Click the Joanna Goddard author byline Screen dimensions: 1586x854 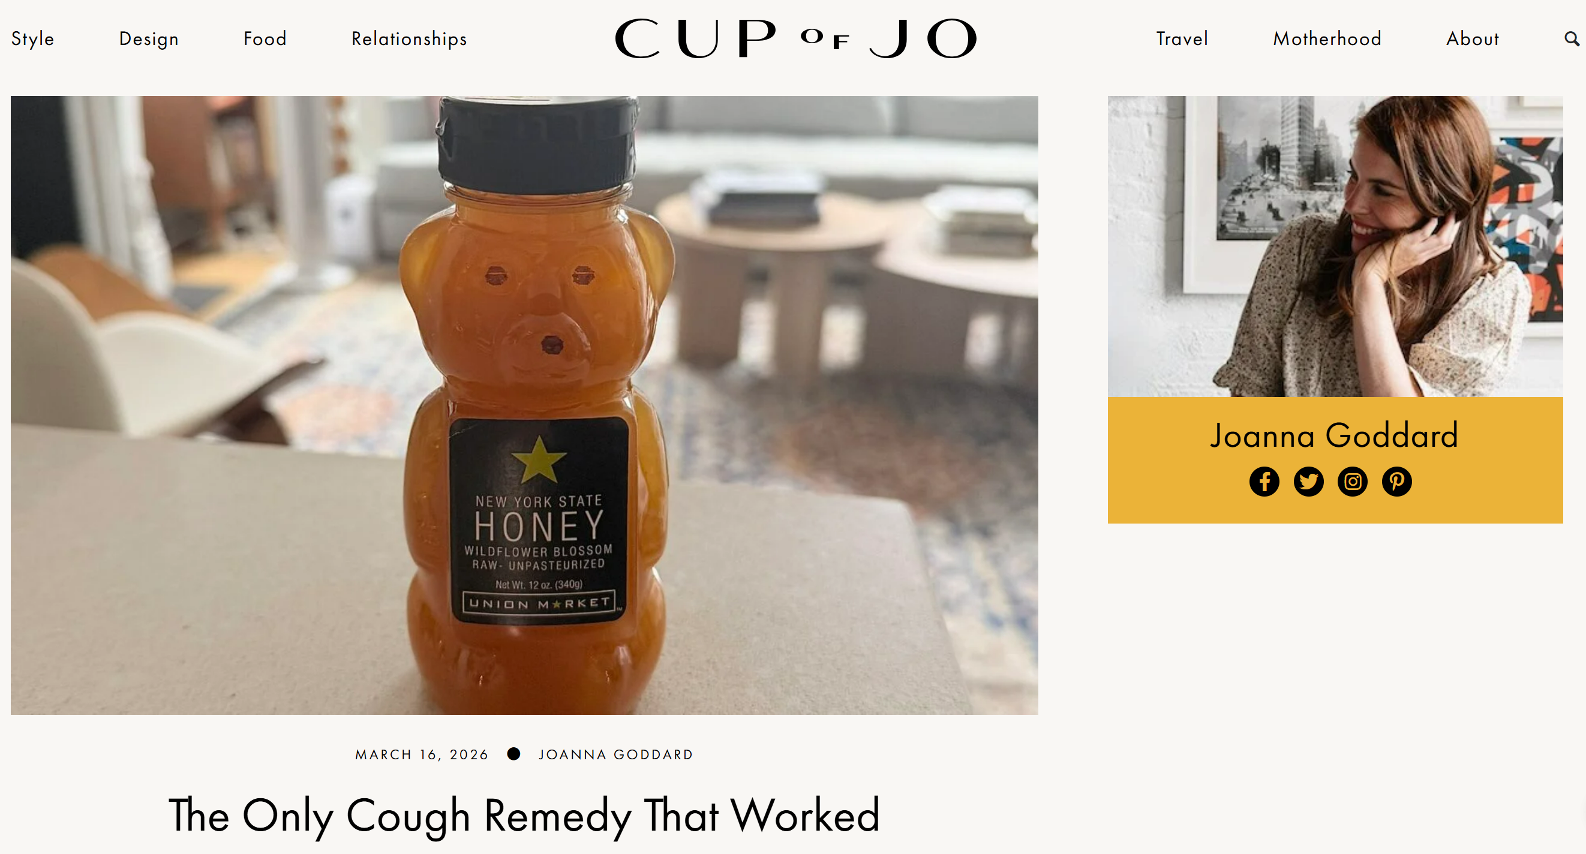615,754
